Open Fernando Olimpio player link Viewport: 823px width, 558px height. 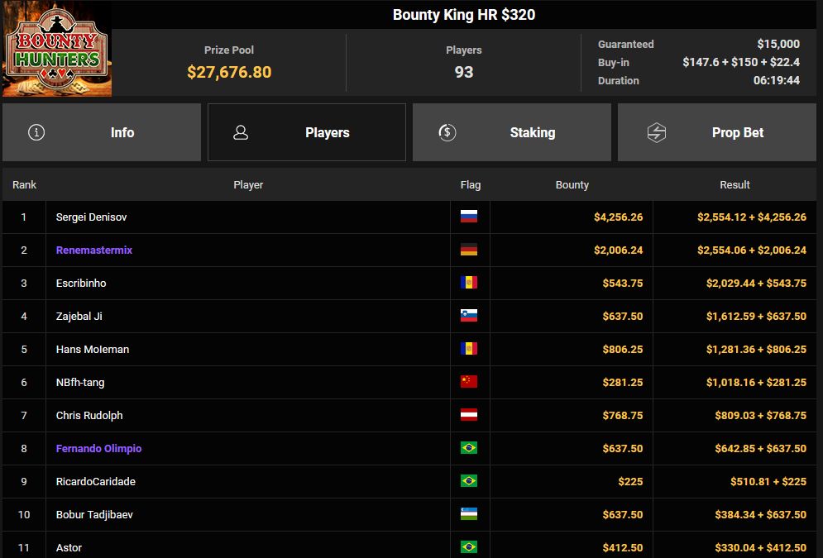click(x=98, y=448)
